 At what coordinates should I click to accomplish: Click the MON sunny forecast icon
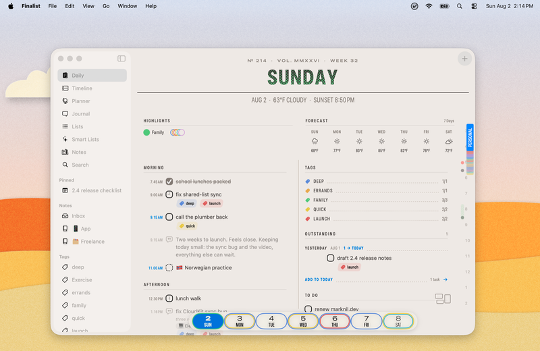click(x=337, y=141)
